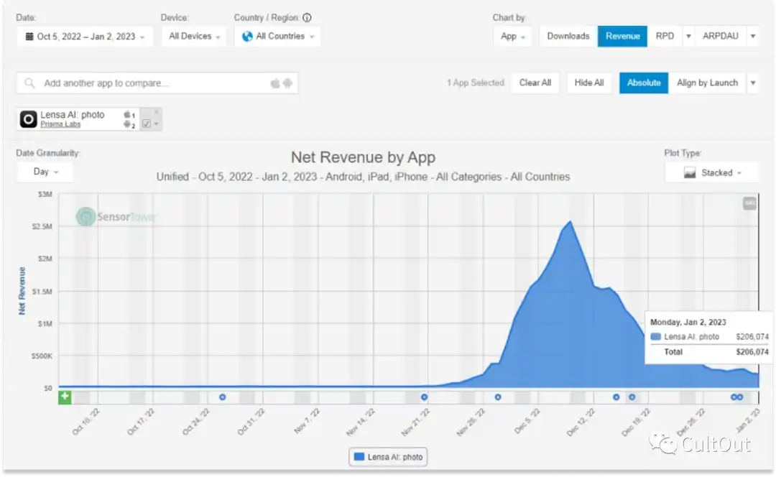
Task: Select Align by Launch mode
Action: (707, 83)
